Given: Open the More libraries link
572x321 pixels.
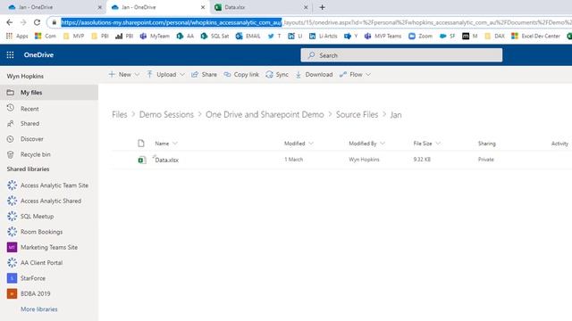Looking at the screenshot, I should pyautogui.click(x=39, y=309).
